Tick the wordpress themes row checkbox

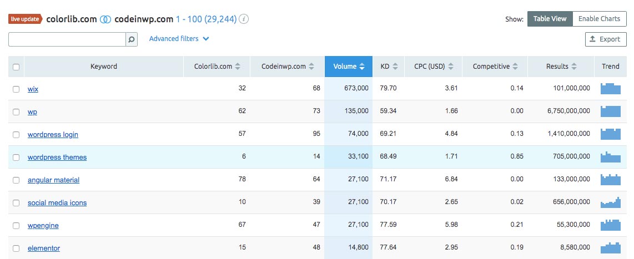point(16,157)
